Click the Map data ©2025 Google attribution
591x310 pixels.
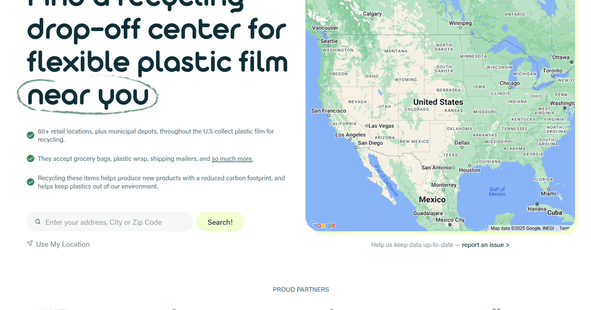point(523,228)
